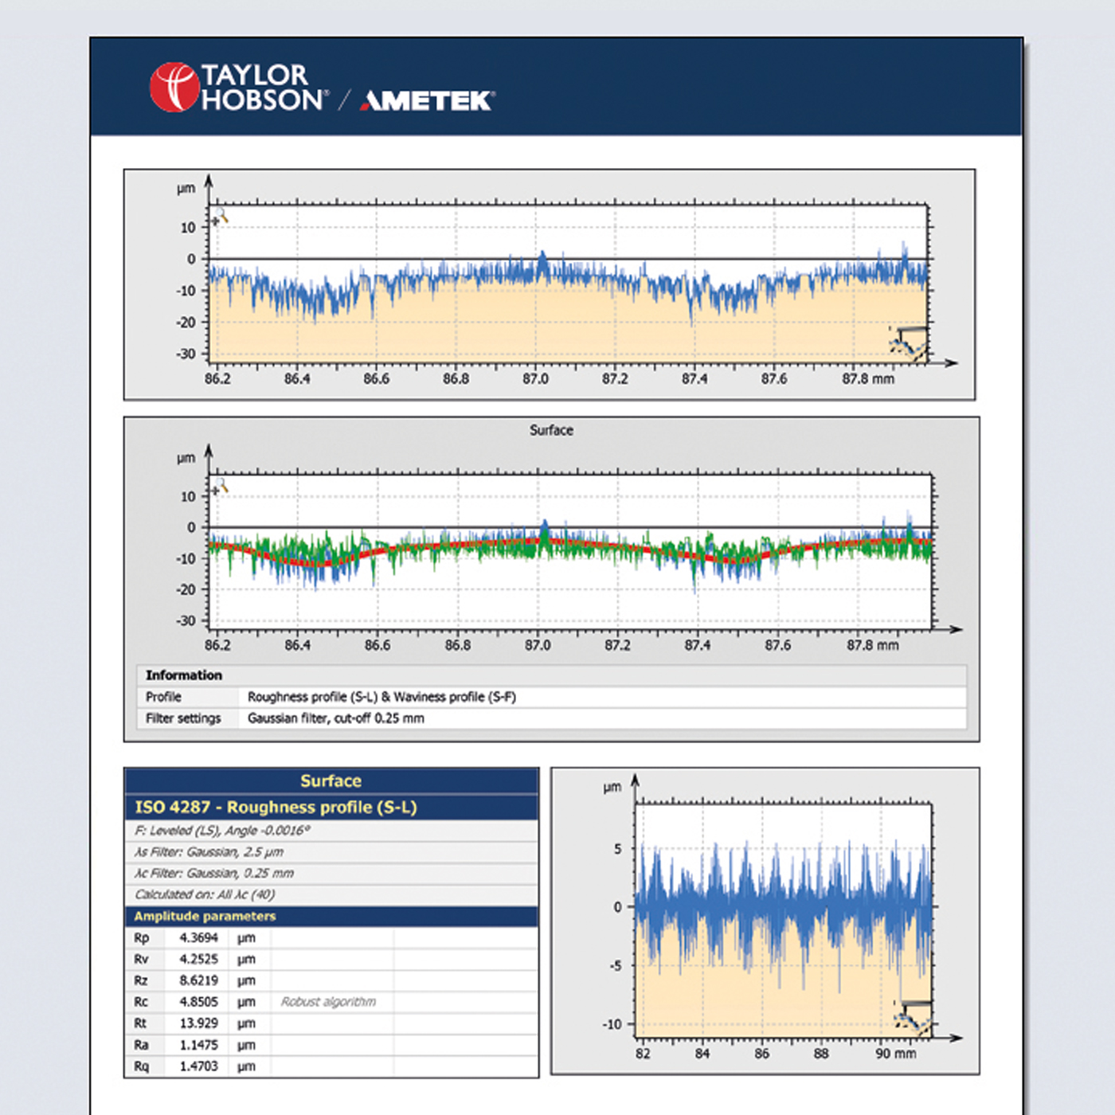Select the Ra parameter row
Image resolution: width=1115 pixels, height=1115 pixels.
pos(331,1045)
